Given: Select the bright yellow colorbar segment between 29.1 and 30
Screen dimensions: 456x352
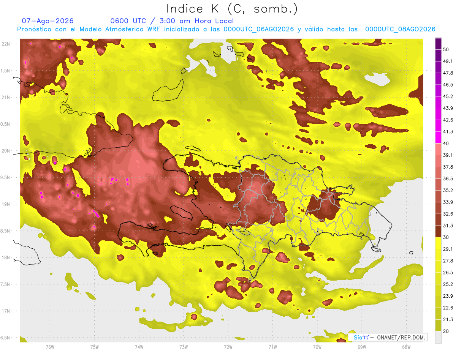Looking at the screenshot, I should coord(438,243).
